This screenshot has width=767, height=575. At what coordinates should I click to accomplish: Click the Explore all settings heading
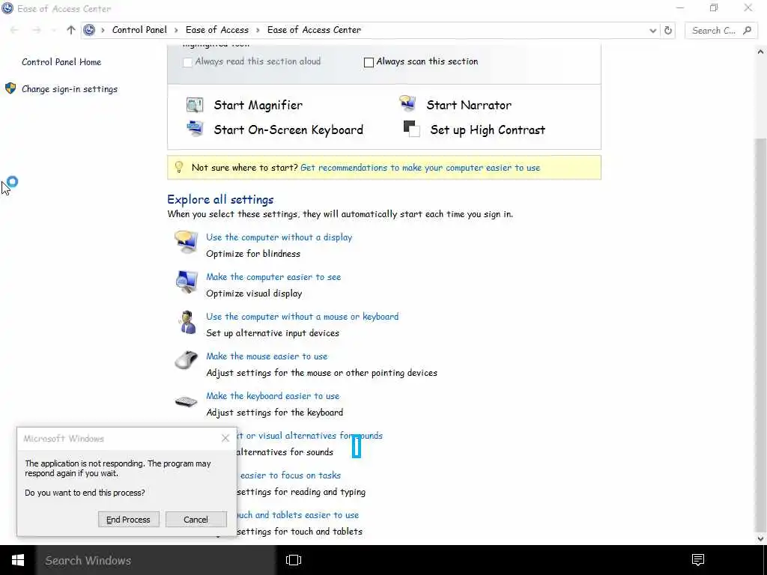221,199
